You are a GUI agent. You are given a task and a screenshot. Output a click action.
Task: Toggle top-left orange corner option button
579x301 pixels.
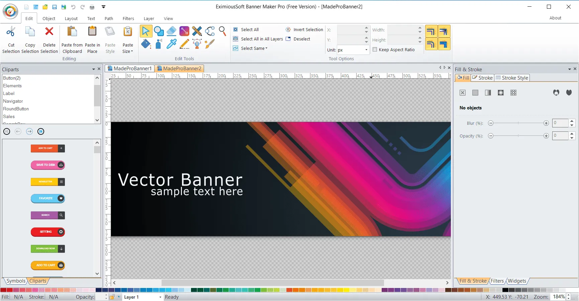coord(431,31)
